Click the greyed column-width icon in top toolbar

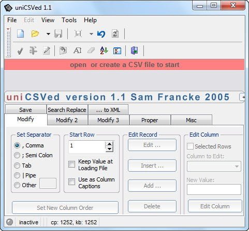point(78,34)
